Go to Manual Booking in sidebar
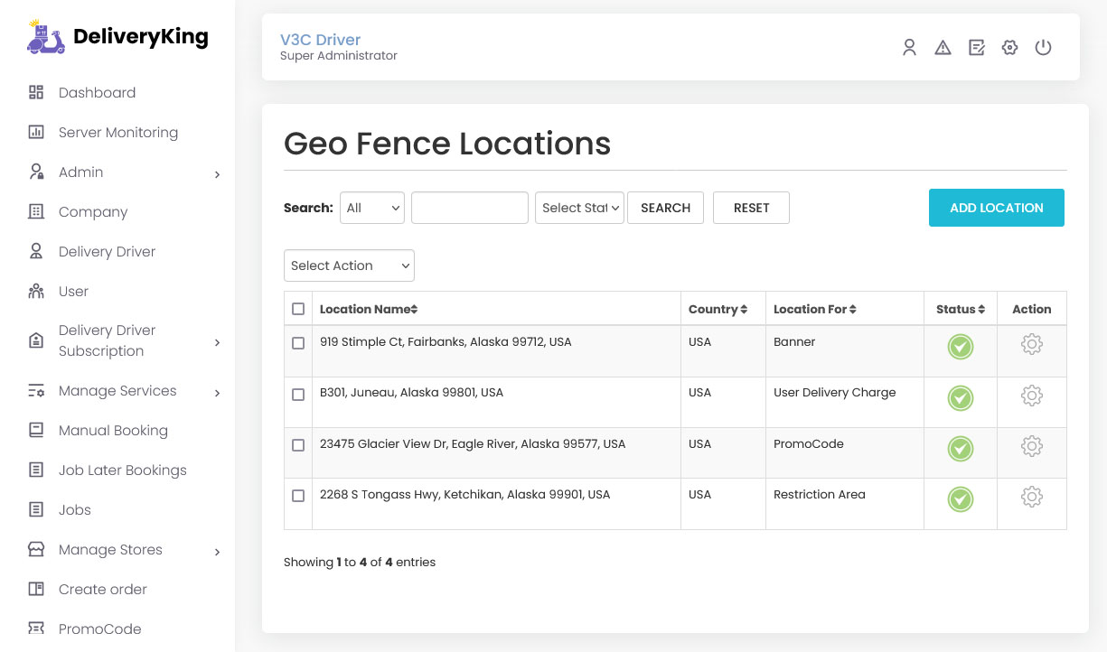The width and height of the screenshot is (1107, 652). click(x=113, y=431)
